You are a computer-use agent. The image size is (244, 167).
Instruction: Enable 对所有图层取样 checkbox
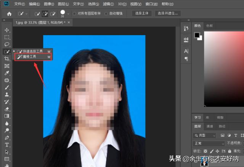click(x=74, y=14)
